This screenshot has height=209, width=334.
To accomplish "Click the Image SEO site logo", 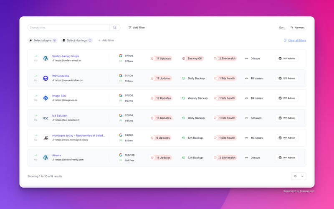I will (46, 98).
